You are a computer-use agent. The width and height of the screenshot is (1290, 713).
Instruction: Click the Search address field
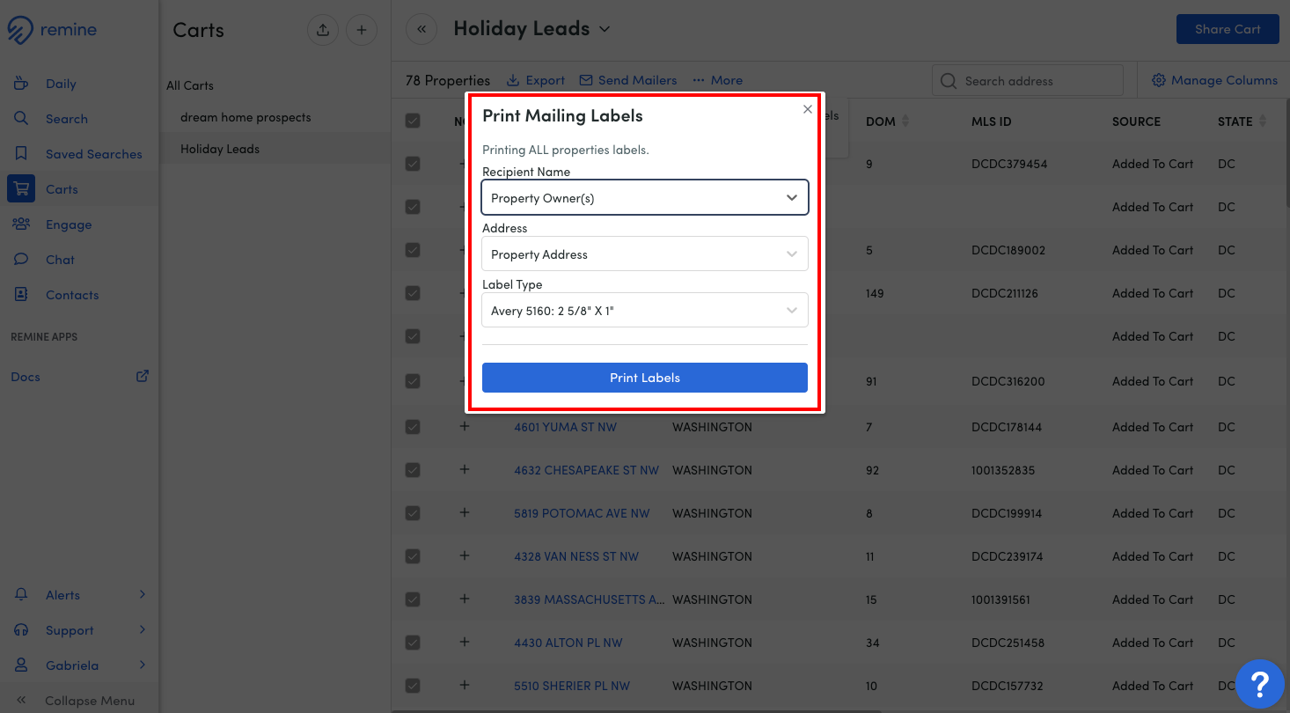[1038, 81]
